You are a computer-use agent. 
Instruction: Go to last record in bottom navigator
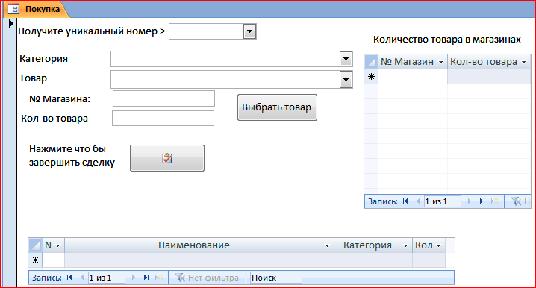[146, 278]
